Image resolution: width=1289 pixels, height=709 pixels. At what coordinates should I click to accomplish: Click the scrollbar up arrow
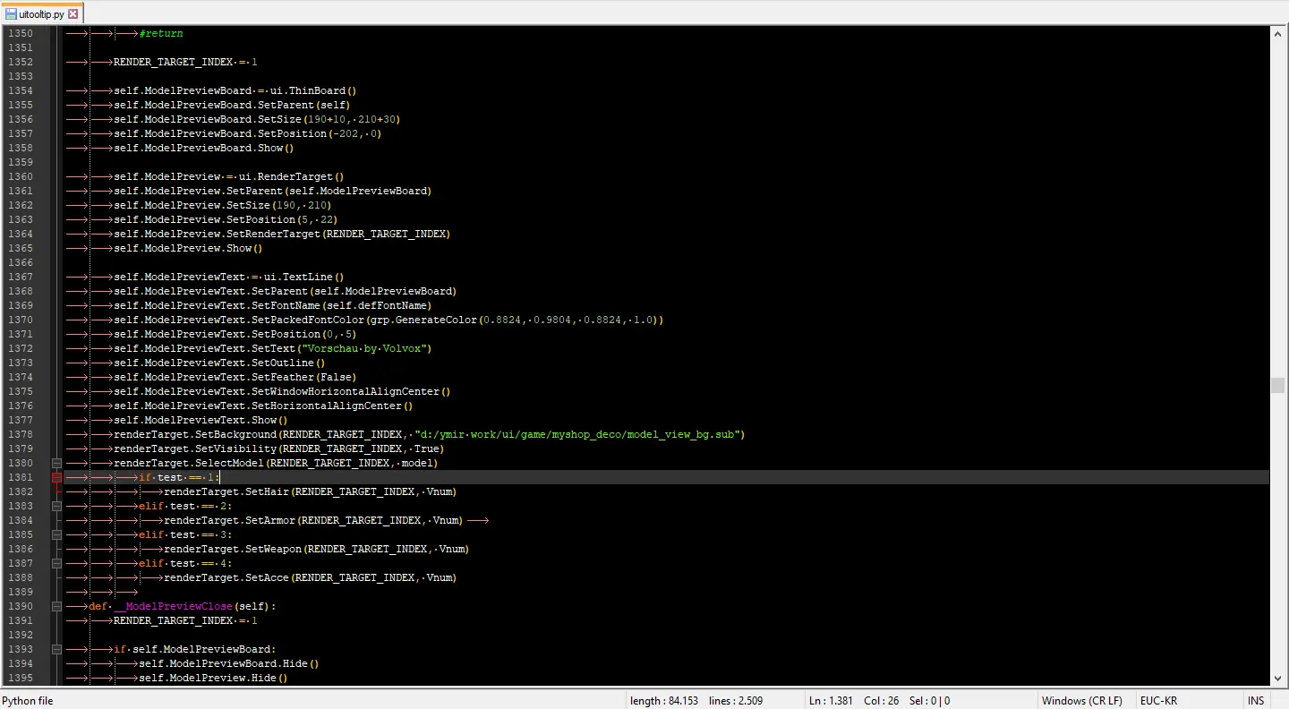pos(1277,34)
